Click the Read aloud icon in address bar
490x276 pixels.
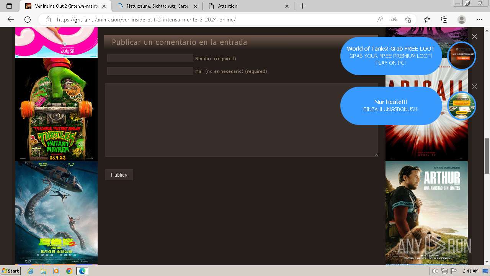[380, 20]
